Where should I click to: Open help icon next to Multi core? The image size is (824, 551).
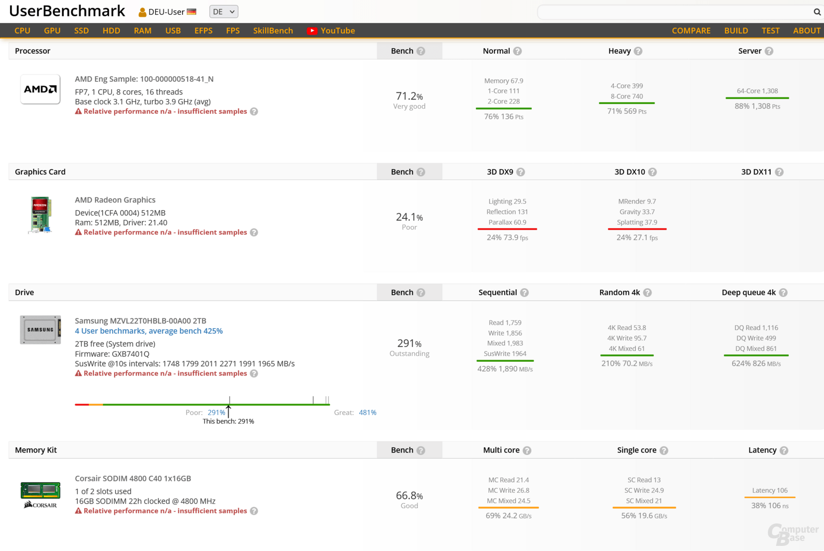click(x=527, y=450)
